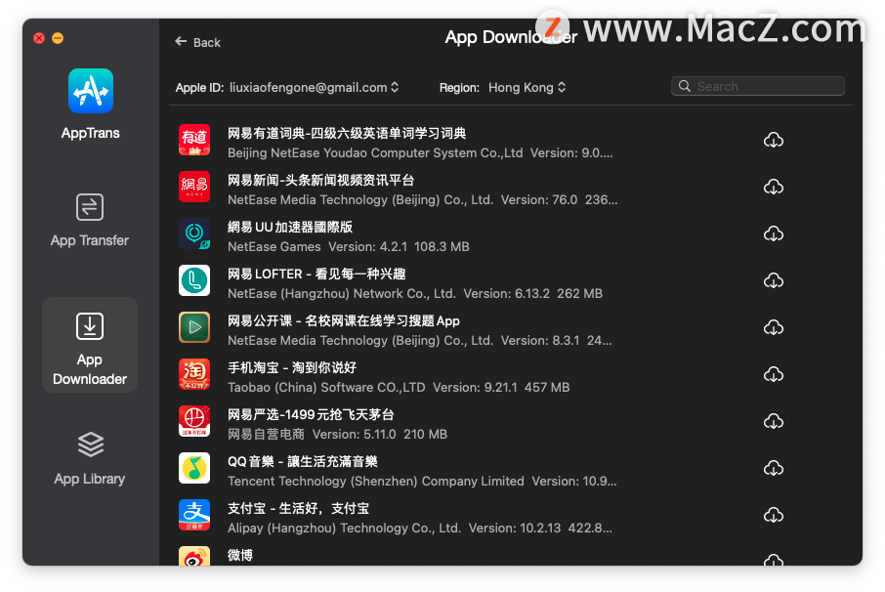Select the 网易 LOFTER - 看见每一种兴趣 title
This screenshot has width=885, height=592.
click(316, 274)
